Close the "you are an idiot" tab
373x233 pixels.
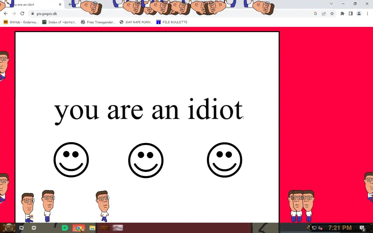click(60, 4)
